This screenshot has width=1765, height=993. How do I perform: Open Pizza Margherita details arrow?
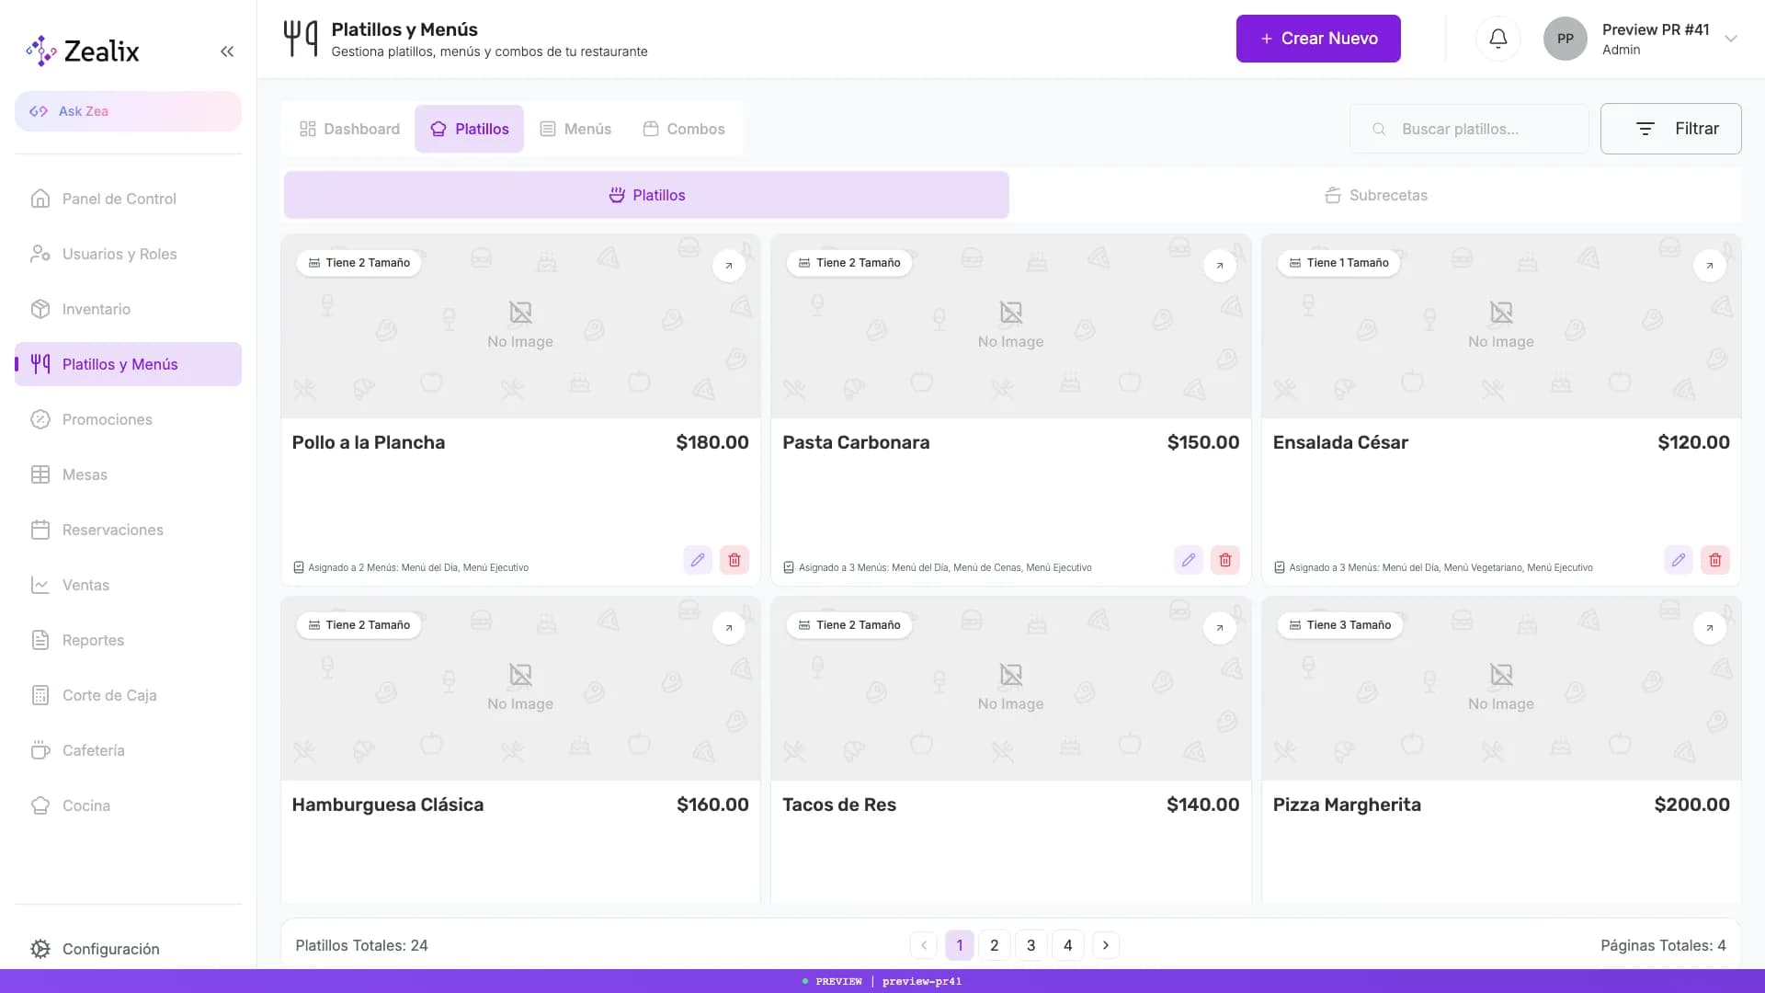[1710, 628]
